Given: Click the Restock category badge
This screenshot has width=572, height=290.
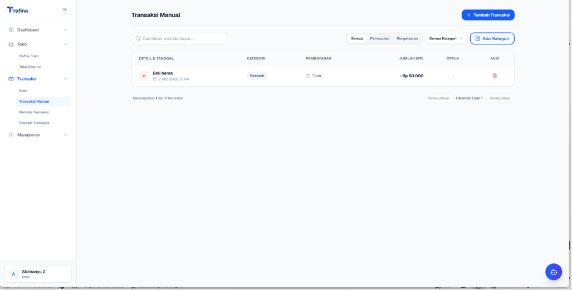Looking at the screenshot, I should click(x=257, y=76).
